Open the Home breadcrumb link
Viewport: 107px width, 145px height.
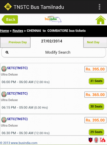click(5, 31)
